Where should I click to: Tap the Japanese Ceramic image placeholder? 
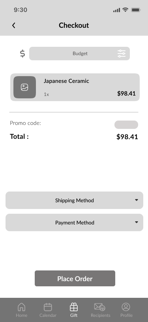point(24,87)
